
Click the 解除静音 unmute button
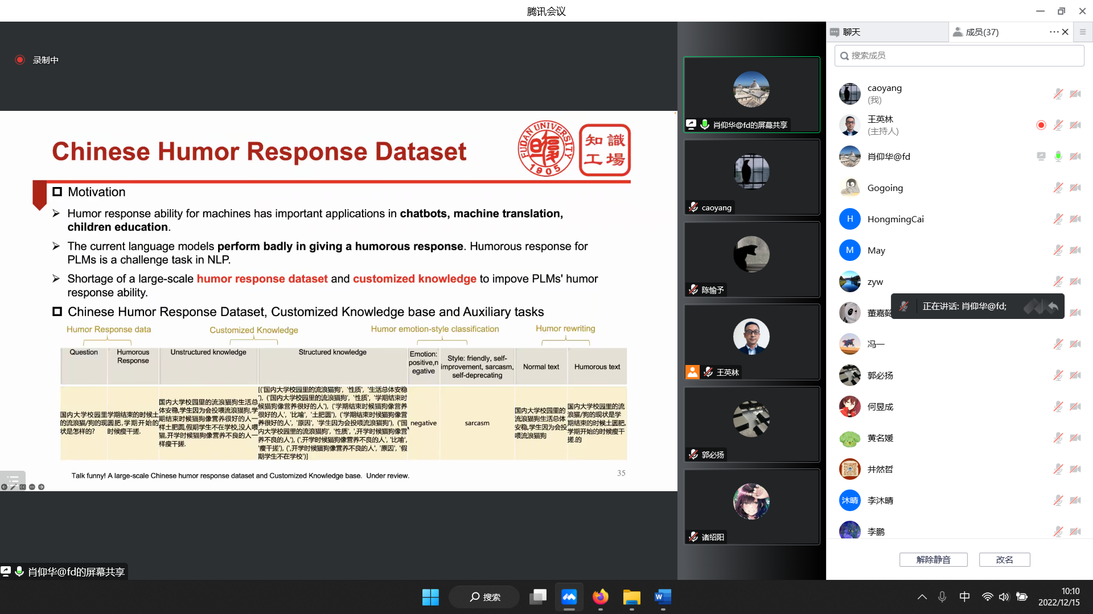click(x=934, y=560)
